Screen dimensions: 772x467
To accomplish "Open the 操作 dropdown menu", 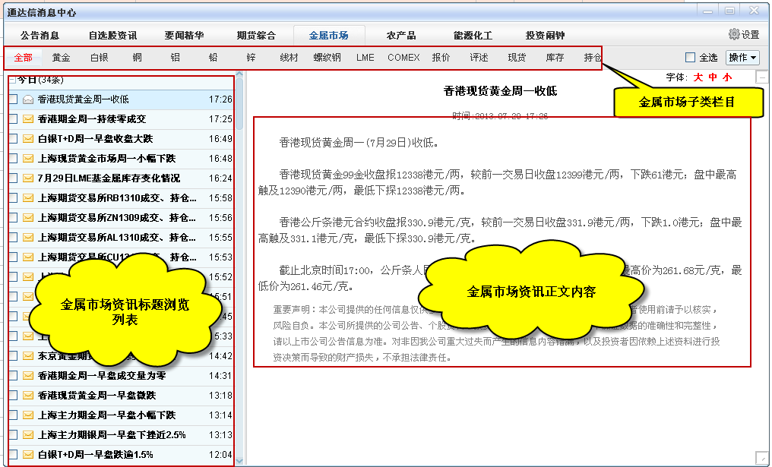I will coord(742,58).
